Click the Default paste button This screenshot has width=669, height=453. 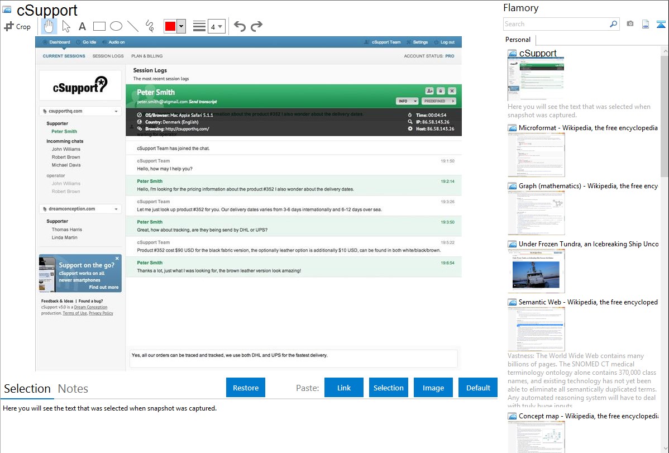(x=478, y=388)
